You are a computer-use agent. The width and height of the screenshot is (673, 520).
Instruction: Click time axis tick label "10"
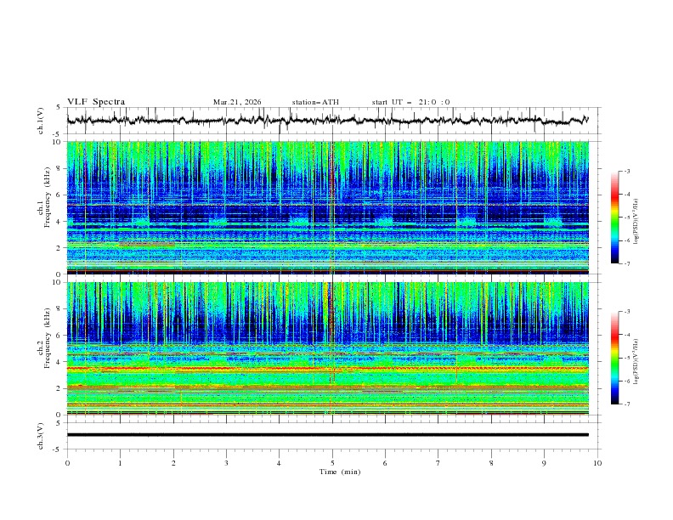pos(597,463)
